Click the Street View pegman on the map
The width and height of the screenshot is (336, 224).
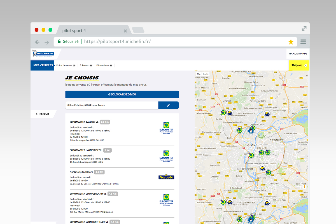coord(304,187)
